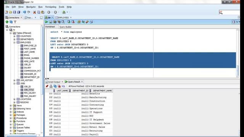The height and width of the screenshot is (137, 244).
Task: Select the JOB_TITLE column in tree
Action: pyautogui.click(x=29, y=90)
